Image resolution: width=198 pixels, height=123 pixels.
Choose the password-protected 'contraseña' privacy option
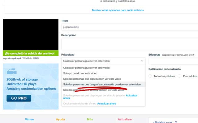(103, 84)
